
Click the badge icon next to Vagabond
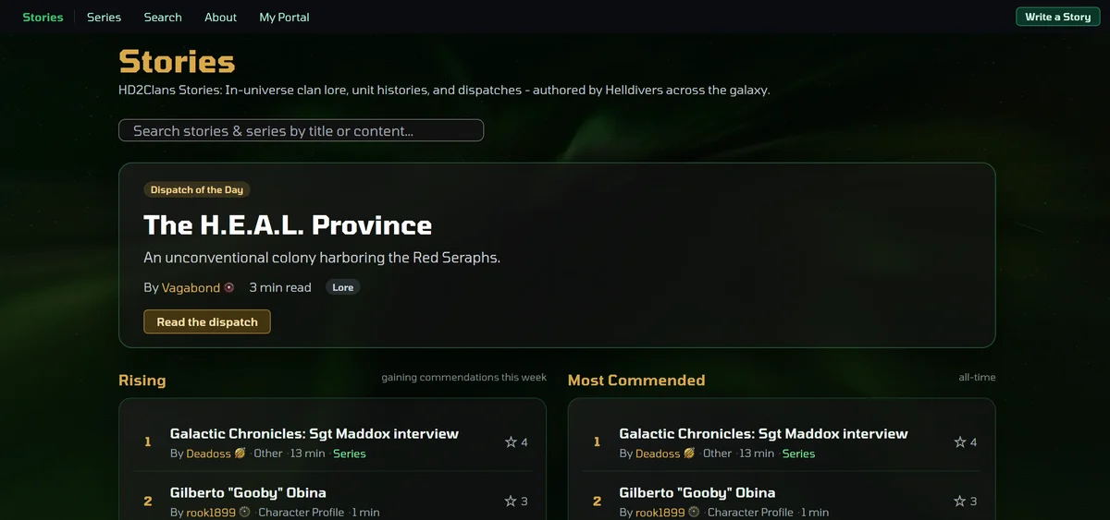click(229, 287)
